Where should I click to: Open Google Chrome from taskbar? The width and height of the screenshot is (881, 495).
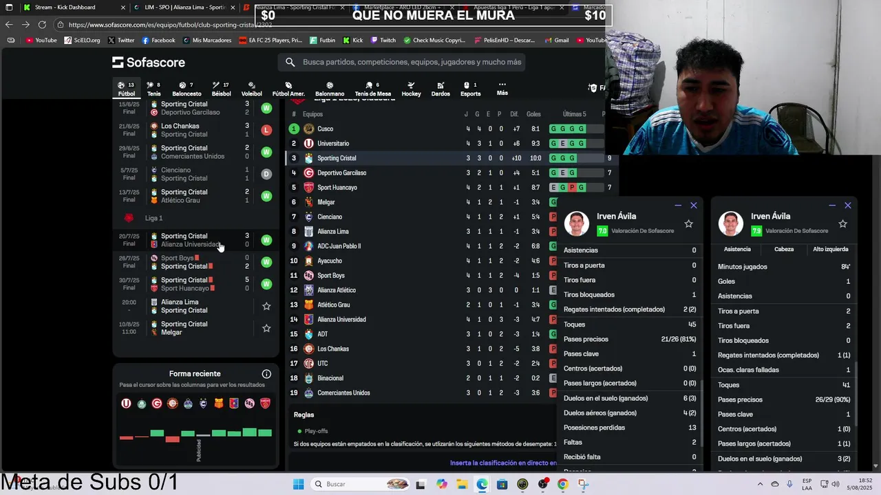click(x=562, y=484)
